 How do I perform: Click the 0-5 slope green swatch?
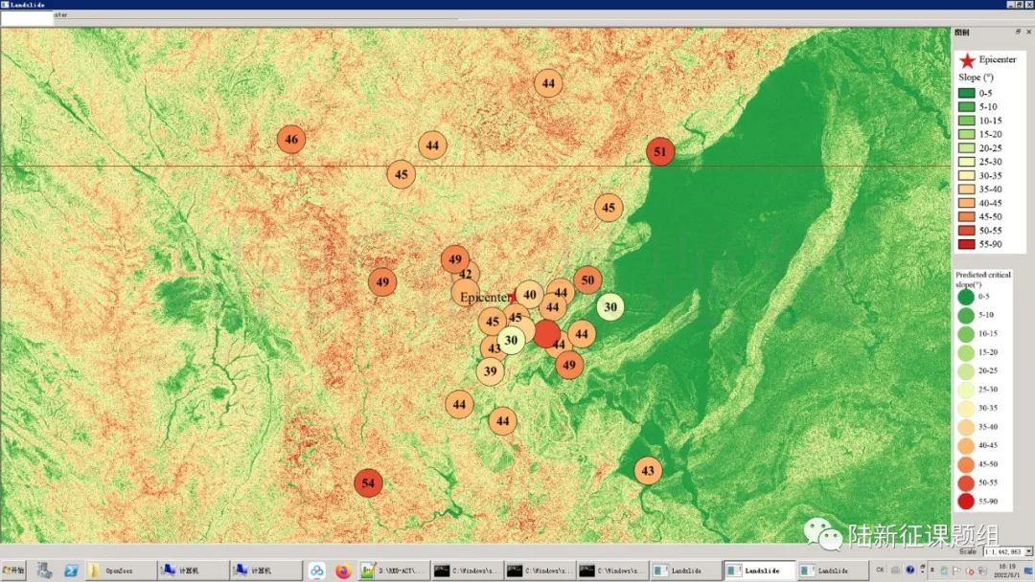967,93
